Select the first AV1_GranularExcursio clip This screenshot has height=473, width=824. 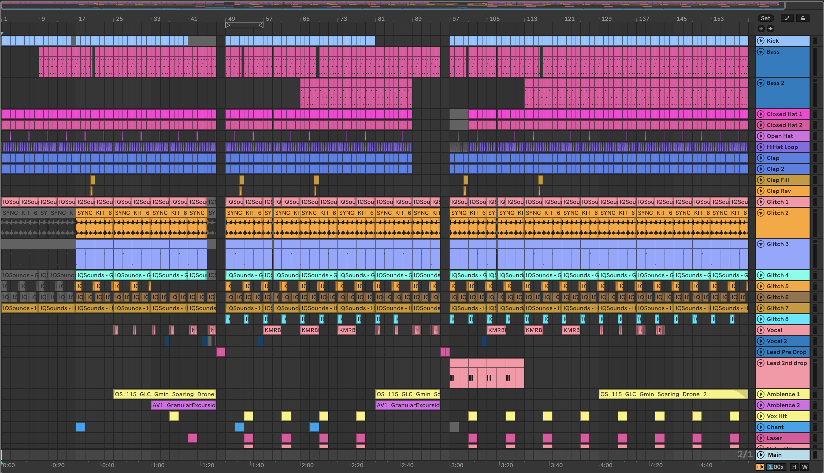coord(184,405)
